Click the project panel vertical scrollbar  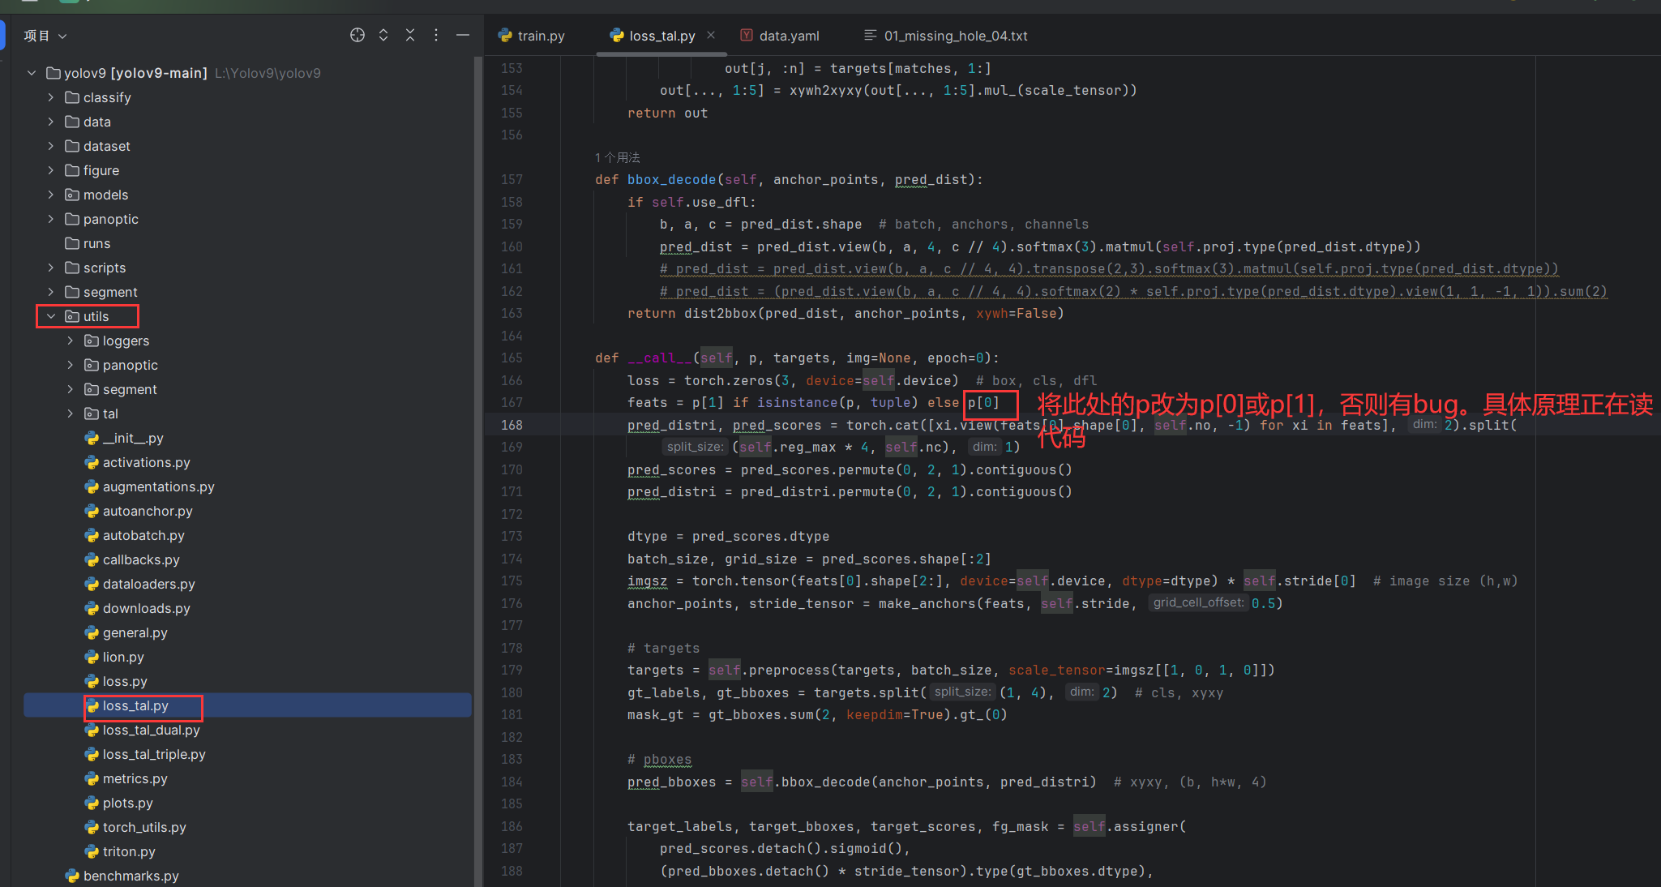[477, 405]
